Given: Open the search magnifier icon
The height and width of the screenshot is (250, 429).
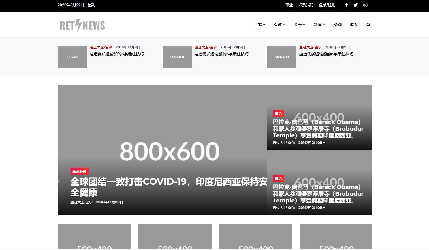Looking at the screenshot, I should coord(368,25).
